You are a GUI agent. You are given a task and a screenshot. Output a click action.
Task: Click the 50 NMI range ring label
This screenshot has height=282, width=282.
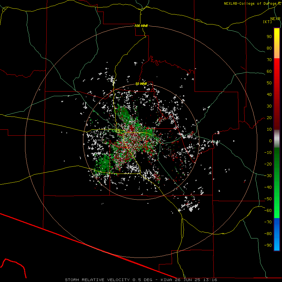coord(141,84)
